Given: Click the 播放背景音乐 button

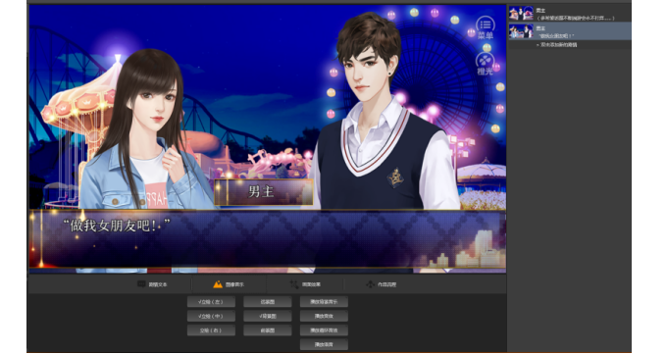Looking at the screenshot, I should tap(324, 302).
